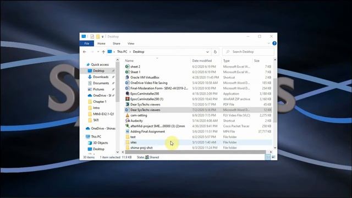352x198 pixels.
Task: Open Pictures in the navigation pane
Action: (98, 89)
